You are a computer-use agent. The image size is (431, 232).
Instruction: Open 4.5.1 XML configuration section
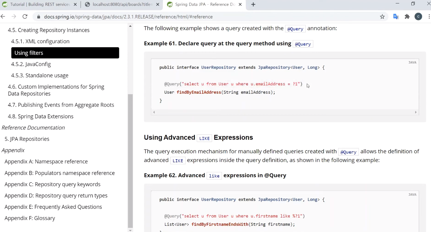[40, 41]
